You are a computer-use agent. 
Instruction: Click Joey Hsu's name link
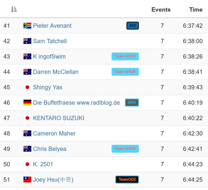click(x=53, y=180)
